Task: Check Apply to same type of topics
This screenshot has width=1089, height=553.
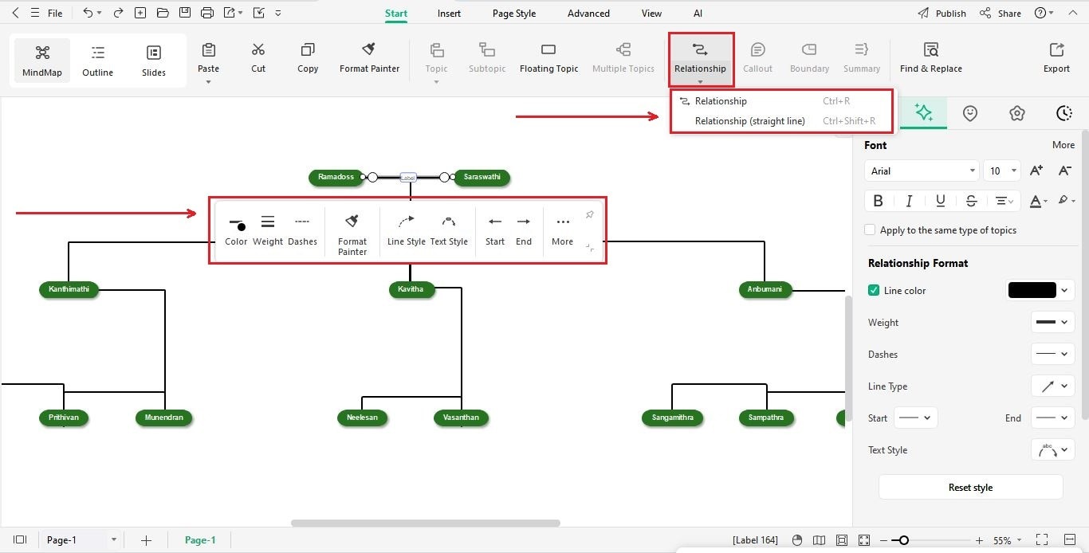Action: point(870,230)
